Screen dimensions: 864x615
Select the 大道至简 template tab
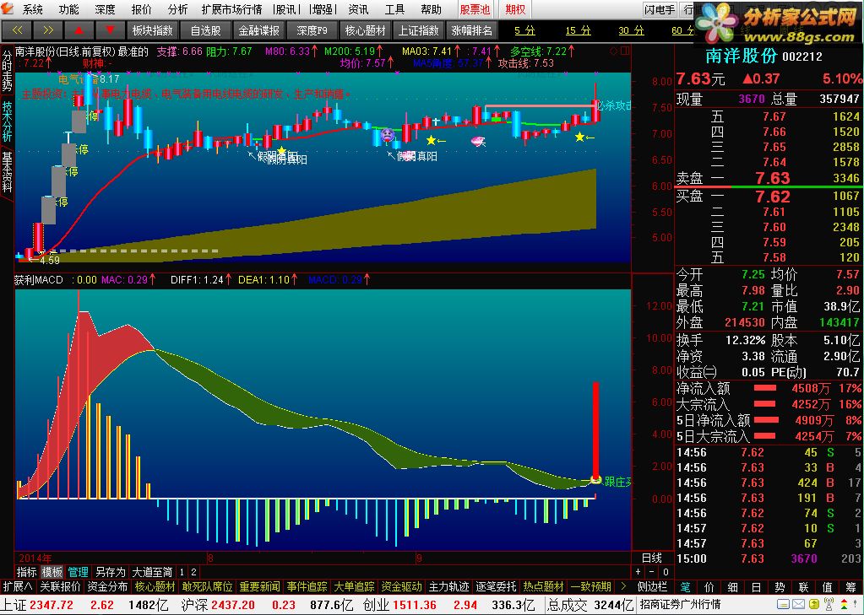151,572
